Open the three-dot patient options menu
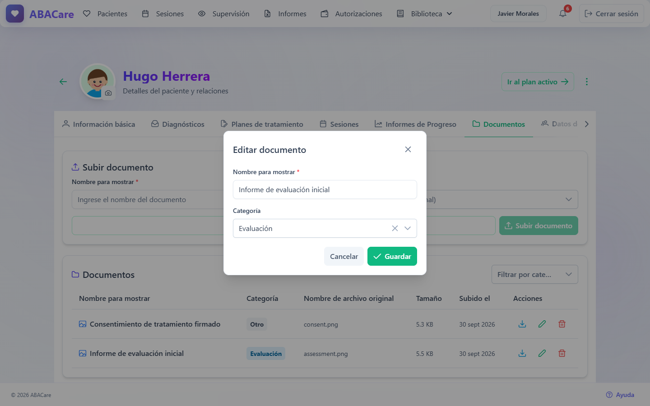This screenshot has height=406, width=650. (x=587, y=82)
